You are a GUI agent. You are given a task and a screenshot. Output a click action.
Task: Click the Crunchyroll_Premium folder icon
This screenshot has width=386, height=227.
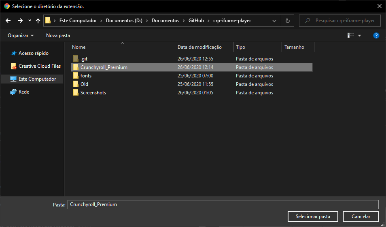coord(76,67)
